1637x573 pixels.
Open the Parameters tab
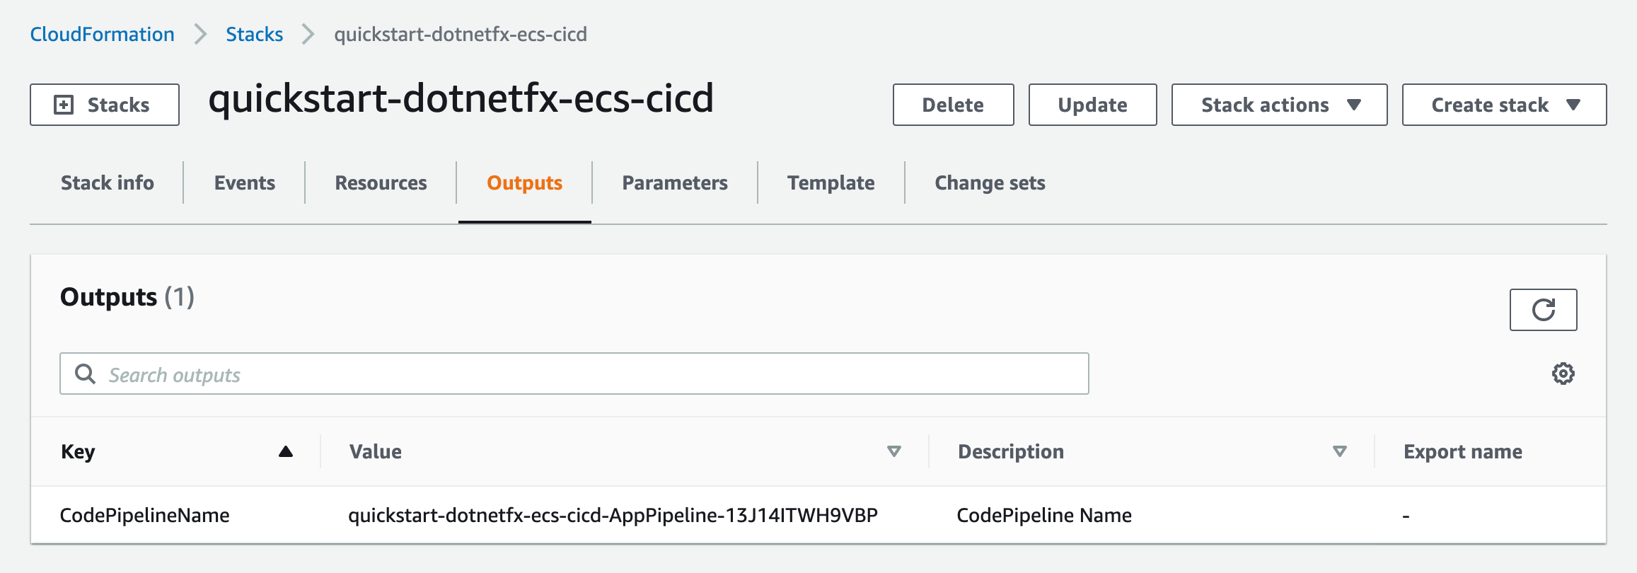675,183
